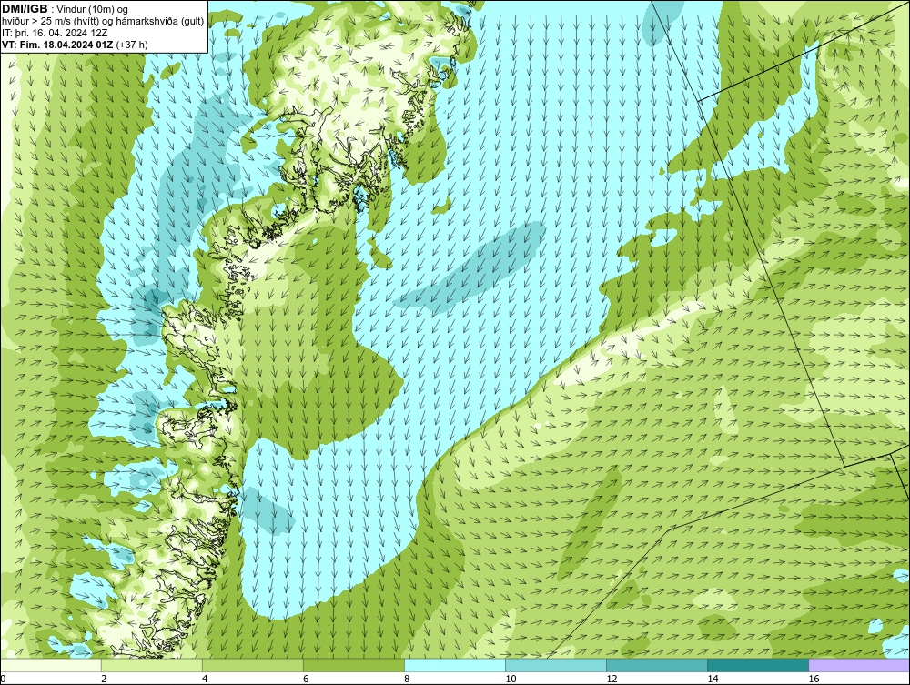Click the legend scale label 0
Image resolution: width=910 pixels, height=685 pixels.
tap(3, 679)
